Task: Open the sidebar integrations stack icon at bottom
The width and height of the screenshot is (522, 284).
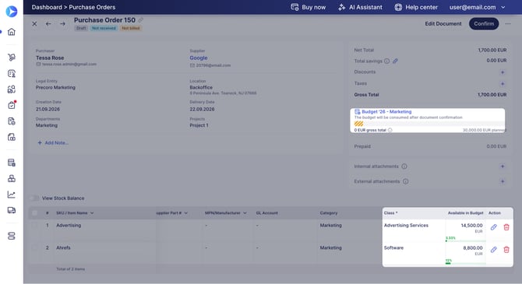Action: (12, 236)
